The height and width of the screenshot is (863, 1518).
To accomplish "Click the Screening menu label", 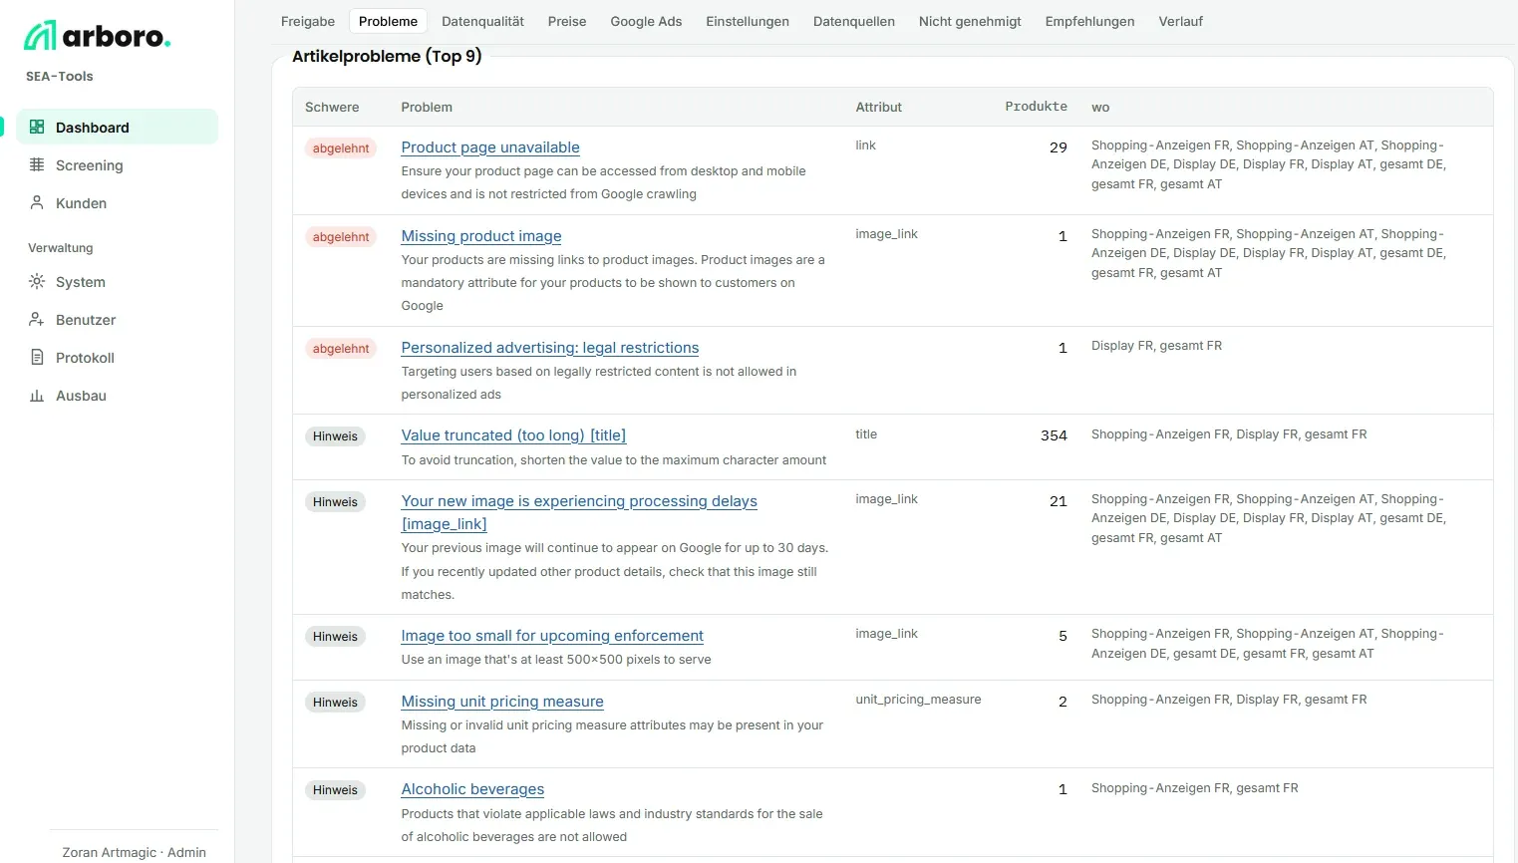I will tap(90, 165).
